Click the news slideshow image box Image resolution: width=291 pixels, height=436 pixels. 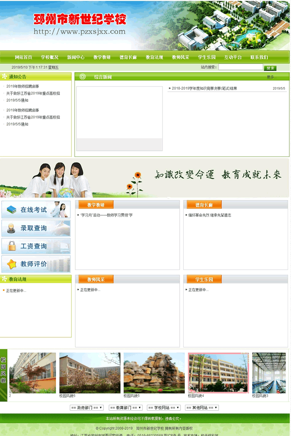point(119,118)
